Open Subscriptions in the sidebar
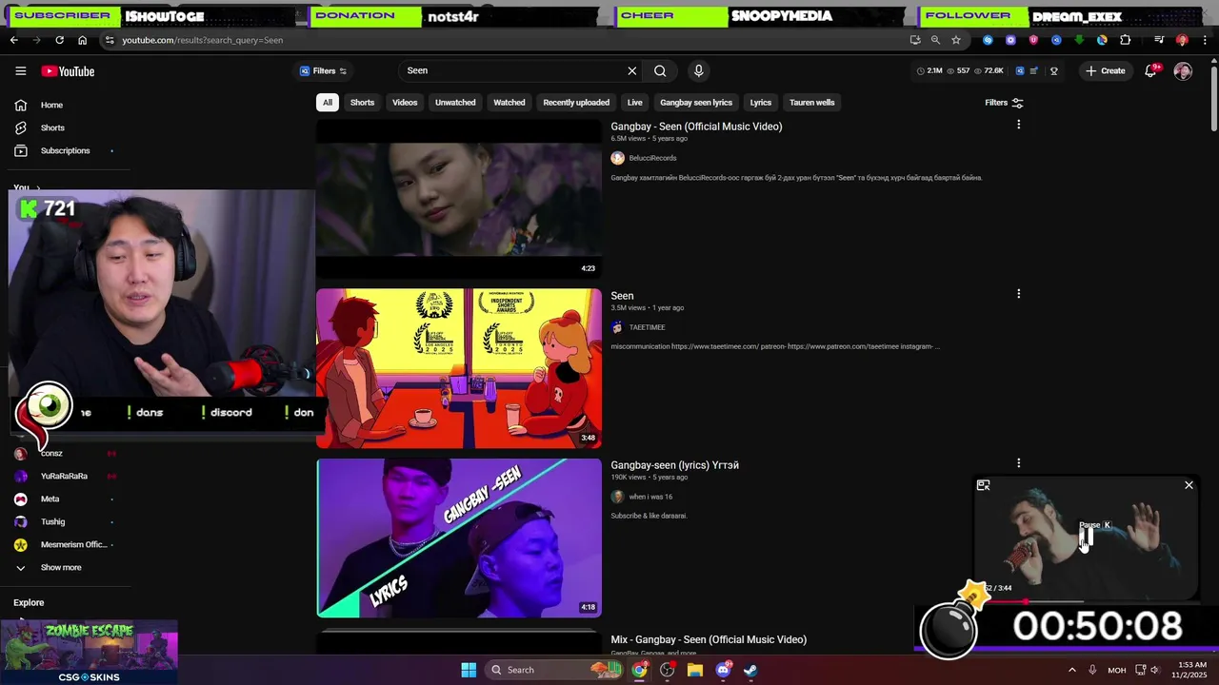 [x=65, y=150]
